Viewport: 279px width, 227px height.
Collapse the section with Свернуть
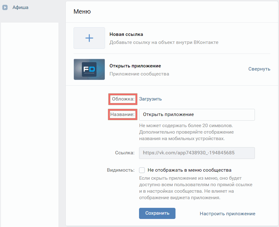(x=259, y=69)
